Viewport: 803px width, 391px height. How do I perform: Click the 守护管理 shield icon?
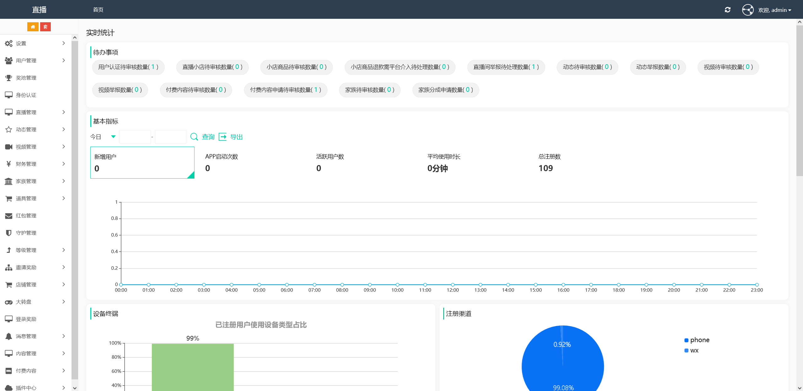click(8, 233)
